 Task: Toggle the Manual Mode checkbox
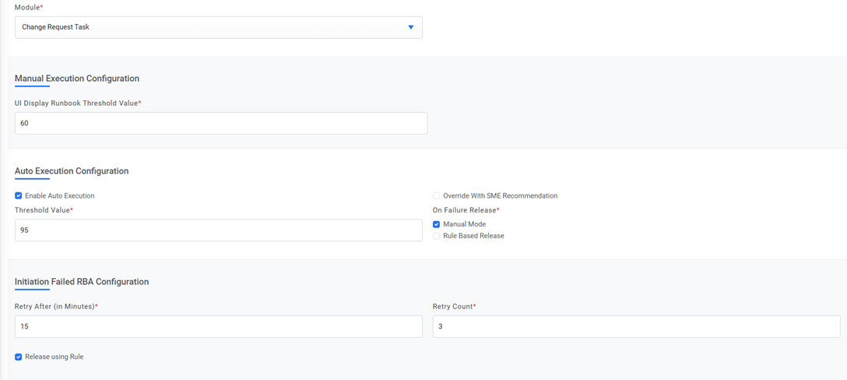pos(437,224)
